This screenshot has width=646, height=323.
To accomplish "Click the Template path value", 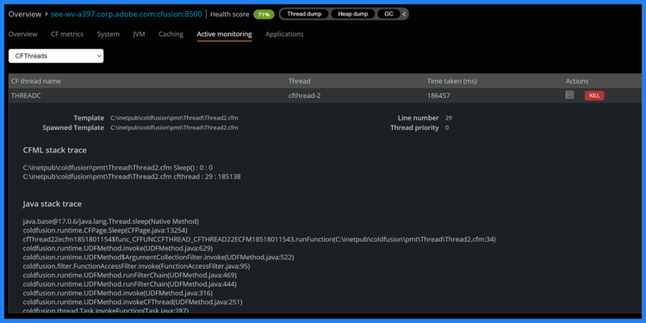I will tap(174, 118).
